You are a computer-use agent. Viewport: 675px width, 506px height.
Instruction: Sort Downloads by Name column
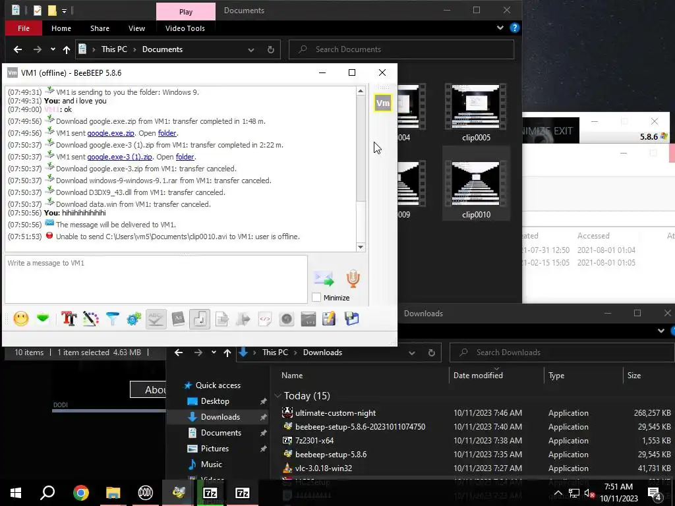coord(292,375)
